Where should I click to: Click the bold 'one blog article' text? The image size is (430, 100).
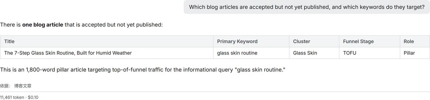(x=43, y=25)
